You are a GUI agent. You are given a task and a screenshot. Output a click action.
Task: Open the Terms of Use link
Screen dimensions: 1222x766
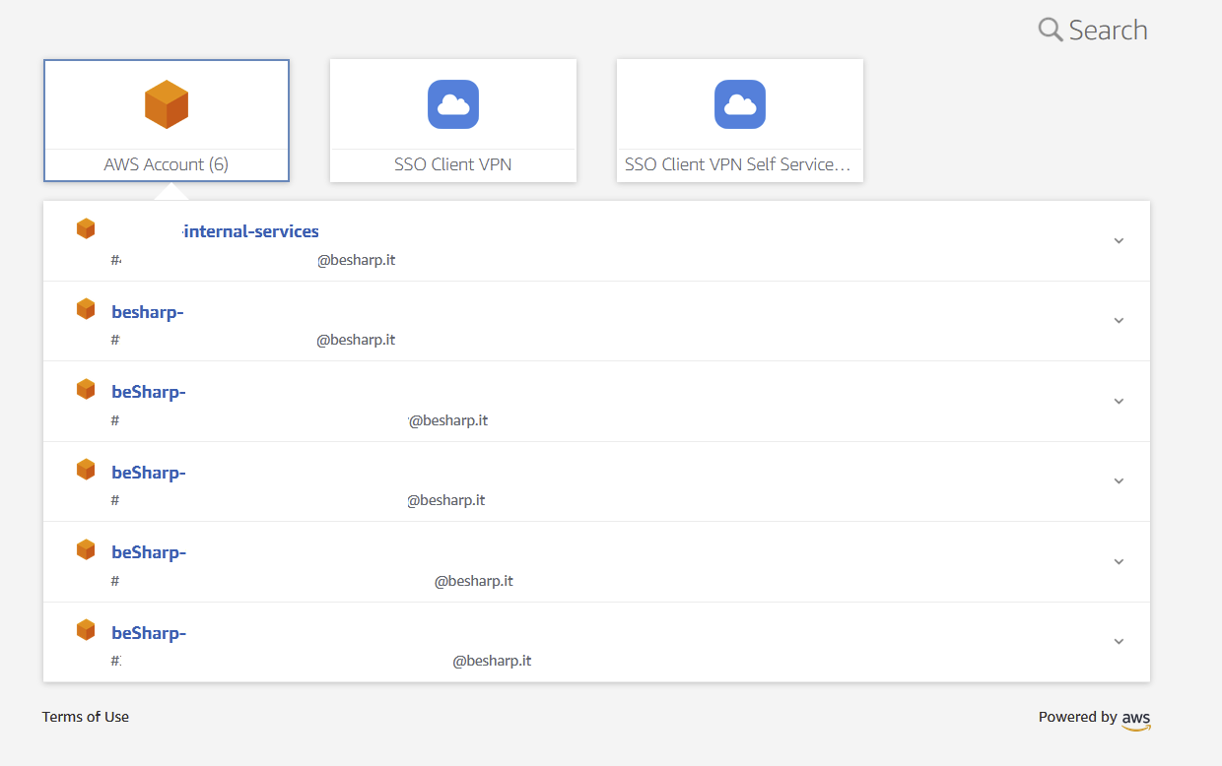click(x=86, y=717)
